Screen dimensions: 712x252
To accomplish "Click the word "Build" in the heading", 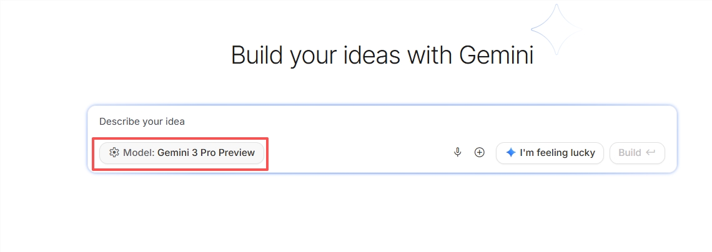I will click(x=257, y=55).
